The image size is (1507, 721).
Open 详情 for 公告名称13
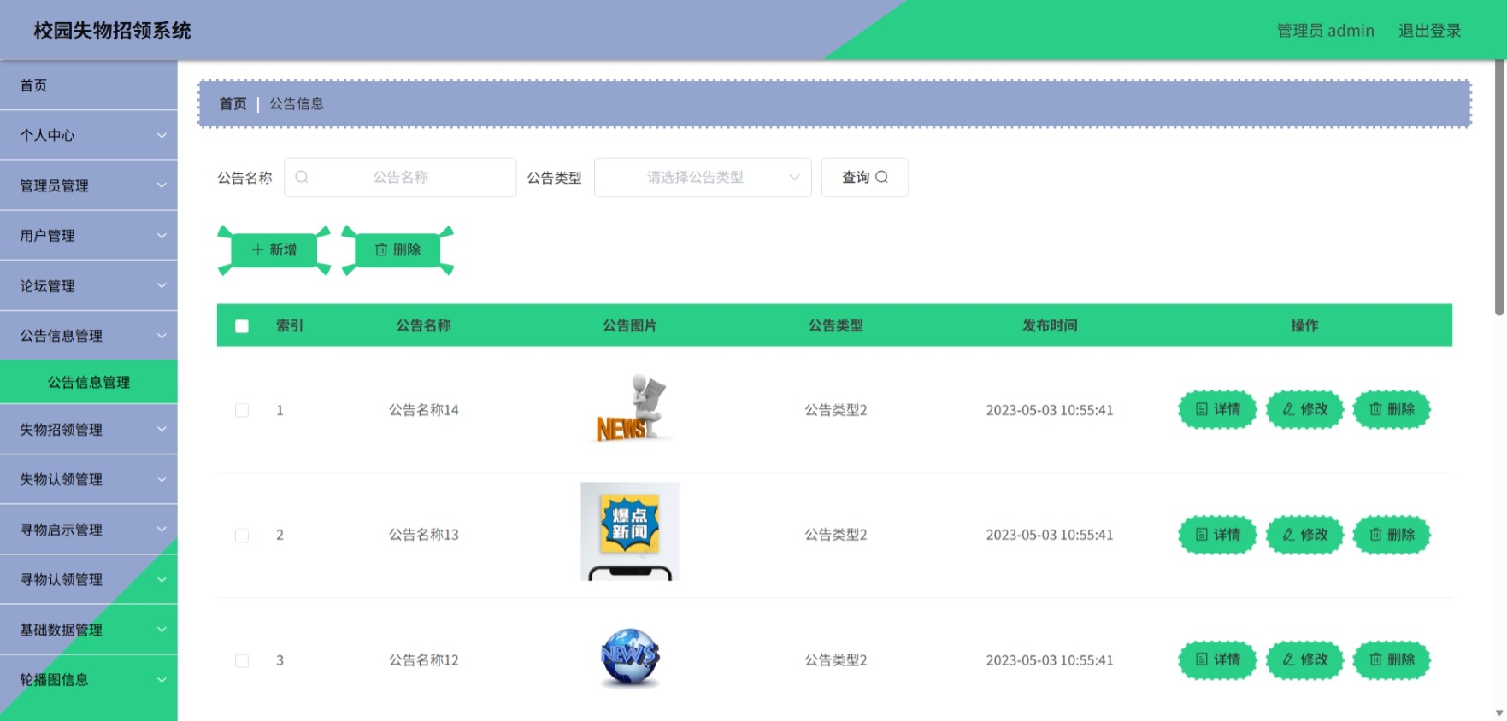(x=1217, y=535)
